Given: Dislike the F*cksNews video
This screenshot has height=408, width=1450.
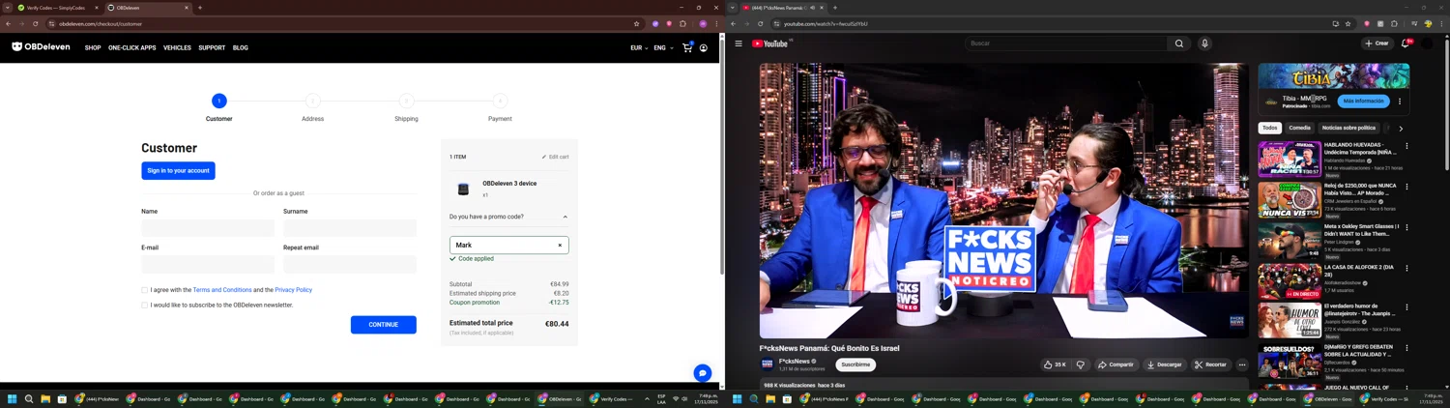Looking at the screenshot, I should (x=1081, y=364).
